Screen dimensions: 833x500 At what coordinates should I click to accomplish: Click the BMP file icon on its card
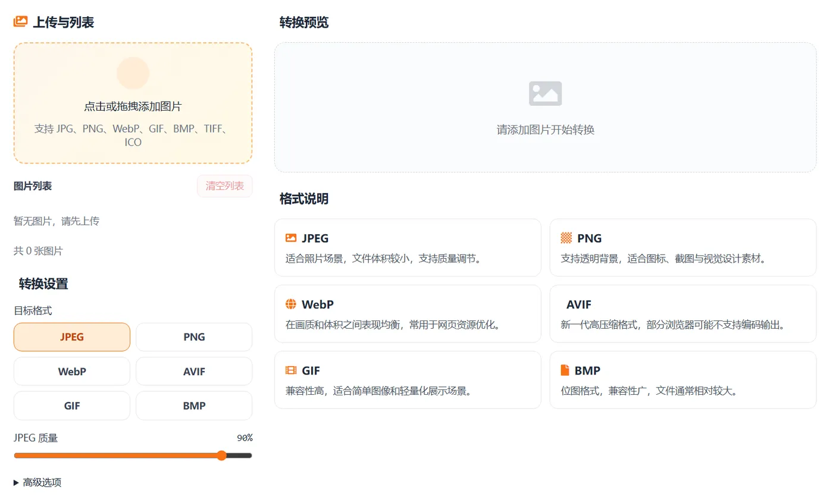(566, 370)
